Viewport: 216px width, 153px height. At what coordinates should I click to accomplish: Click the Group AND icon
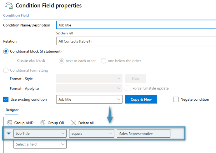[x=10, y=123]
